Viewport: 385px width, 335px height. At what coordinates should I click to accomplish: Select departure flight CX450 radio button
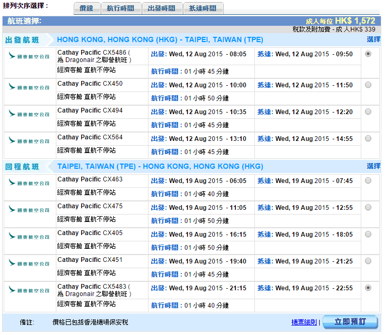pyautogui.click(x=368, y=85)
